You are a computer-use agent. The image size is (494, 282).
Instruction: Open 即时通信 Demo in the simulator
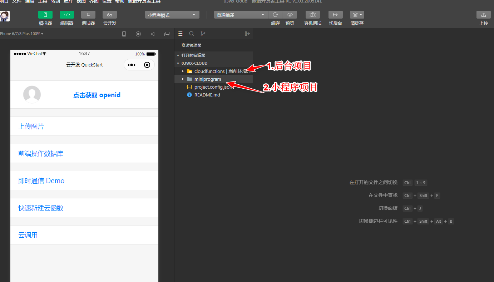(84, 180)
